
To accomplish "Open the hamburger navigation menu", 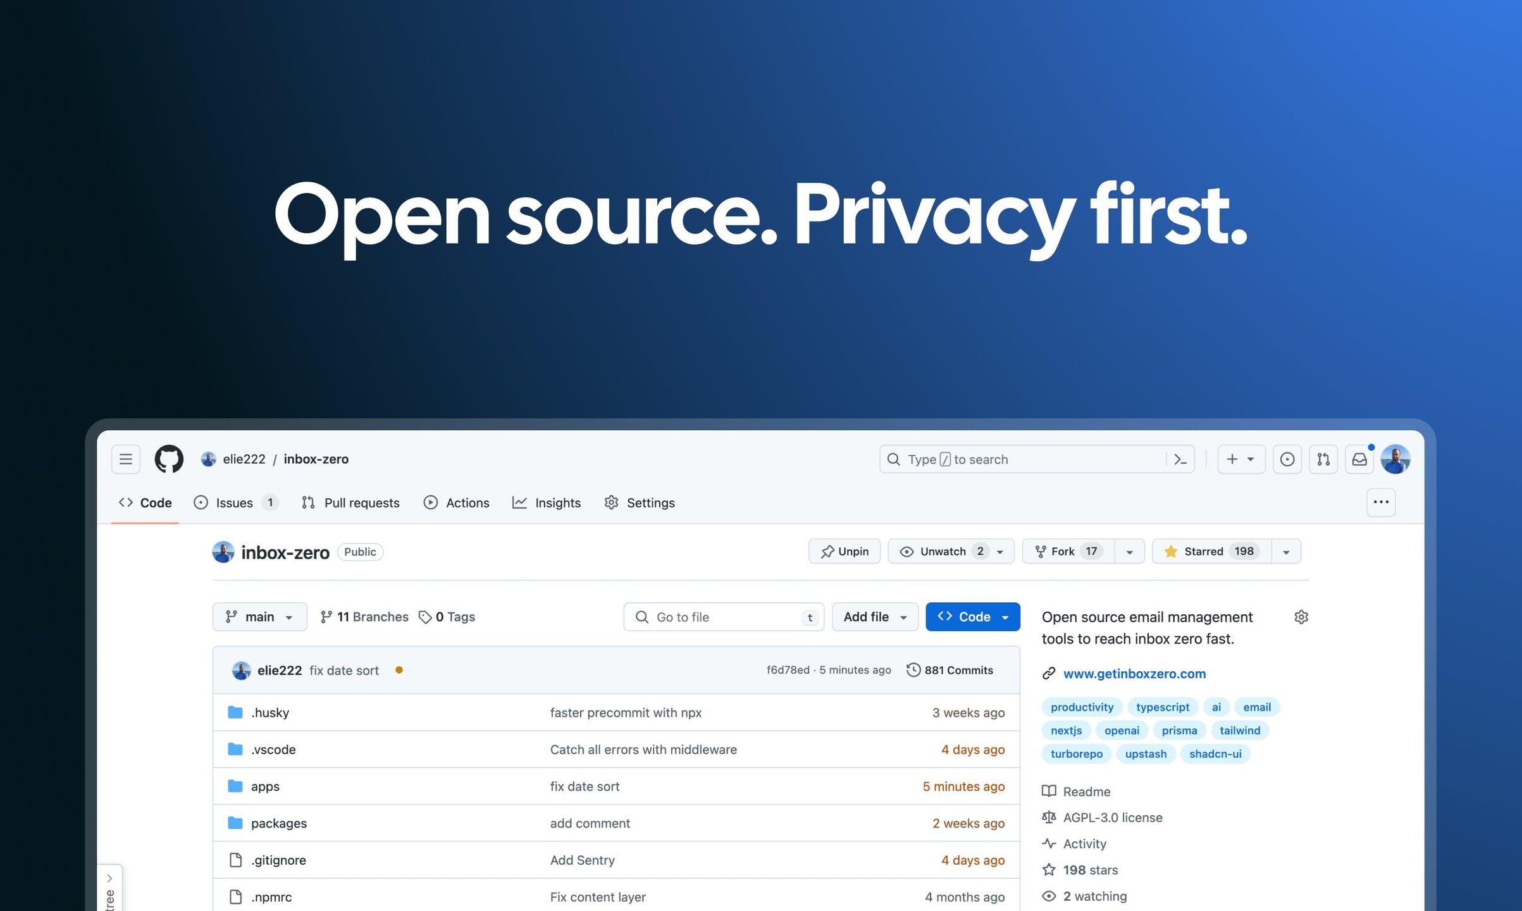I will coord(126,459).
